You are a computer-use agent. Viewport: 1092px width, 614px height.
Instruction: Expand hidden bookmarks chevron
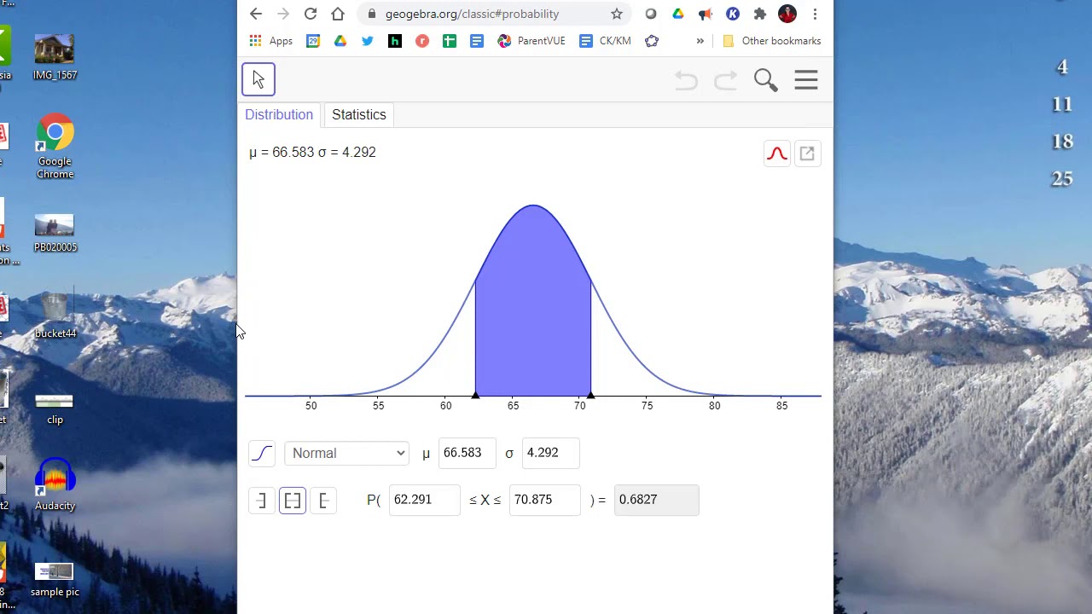point(700,41)
